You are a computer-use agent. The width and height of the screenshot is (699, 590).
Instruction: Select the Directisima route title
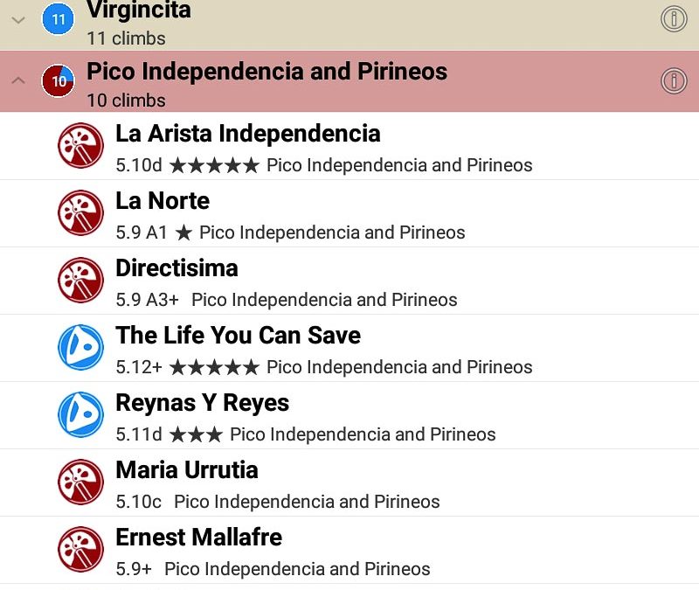point(176,268)
